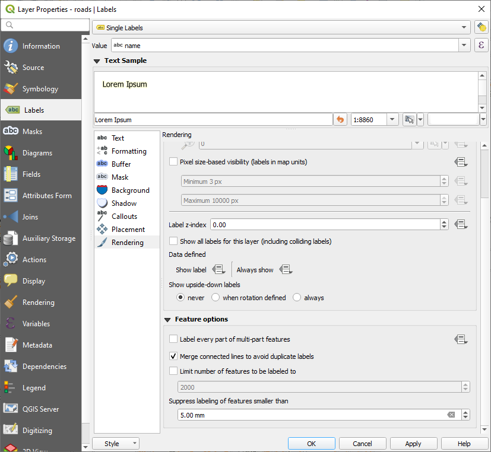Select the 'always' upside-down labels option
Image resolution: width=491 pixels, height=452 pixels.
(x=297, y=298)
